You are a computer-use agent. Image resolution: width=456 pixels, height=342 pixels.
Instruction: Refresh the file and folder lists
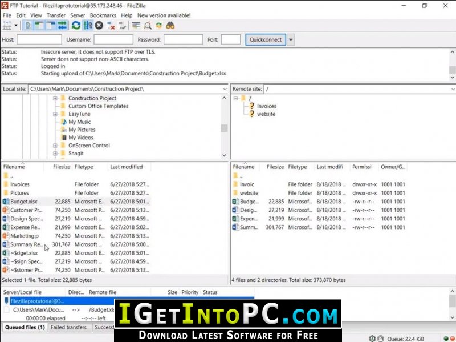[x=76, y=26]
